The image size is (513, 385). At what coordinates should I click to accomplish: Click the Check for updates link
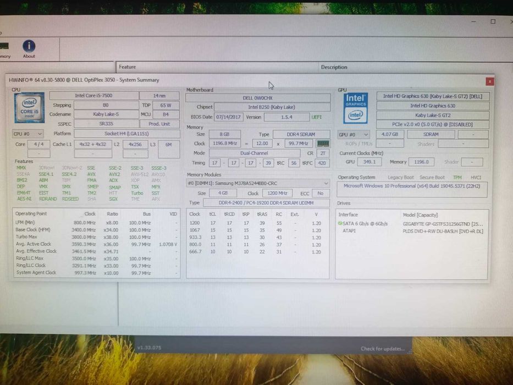pos(383,349)
